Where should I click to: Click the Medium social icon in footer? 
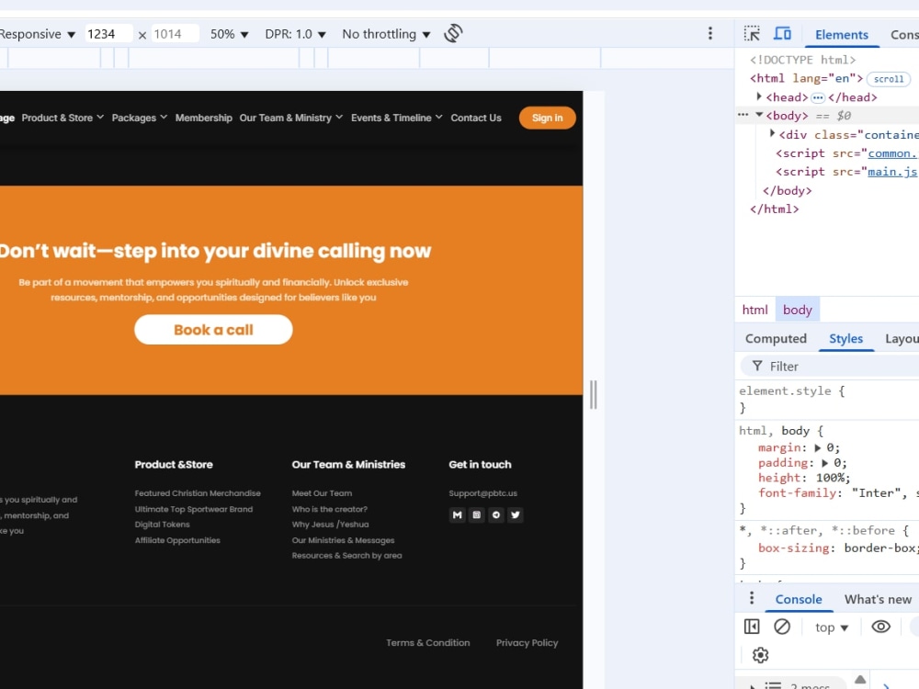pyautogui.click(x=457, y=515)
